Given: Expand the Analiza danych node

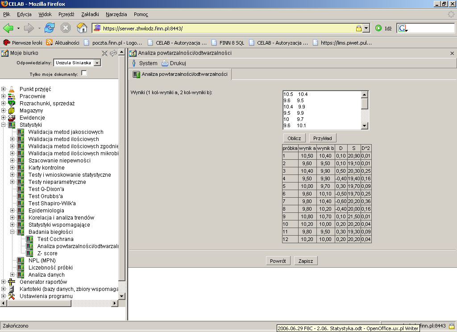Looking at the screenshot, I should 12,274.
